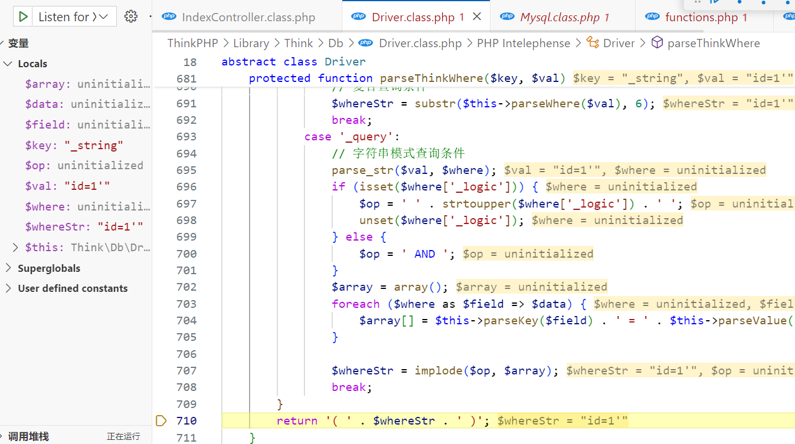
Task: Collapse the Locals variable scope
Action: tap(8, 64)
